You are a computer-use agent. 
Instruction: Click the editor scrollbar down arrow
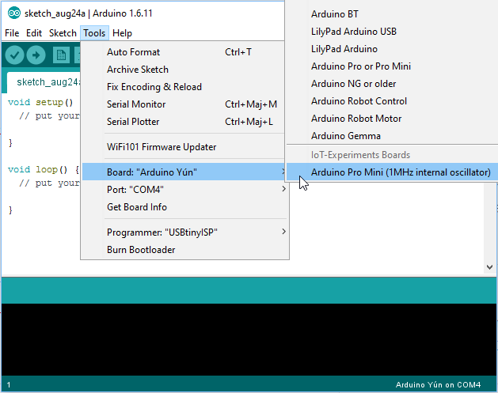coord(489,267)
